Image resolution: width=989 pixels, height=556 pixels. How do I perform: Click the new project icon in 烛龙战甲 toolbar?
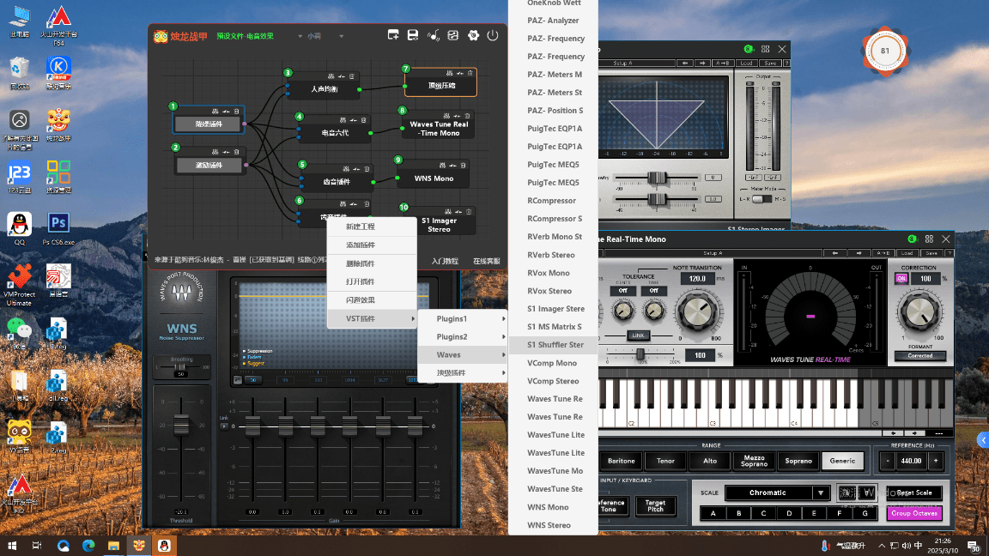tap(393, 35)
